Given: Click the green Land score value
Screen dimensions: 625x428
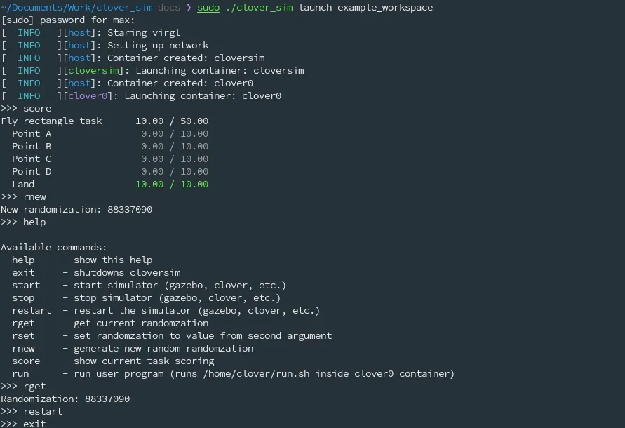Looking at the screenshot, I should coord(172,185).
